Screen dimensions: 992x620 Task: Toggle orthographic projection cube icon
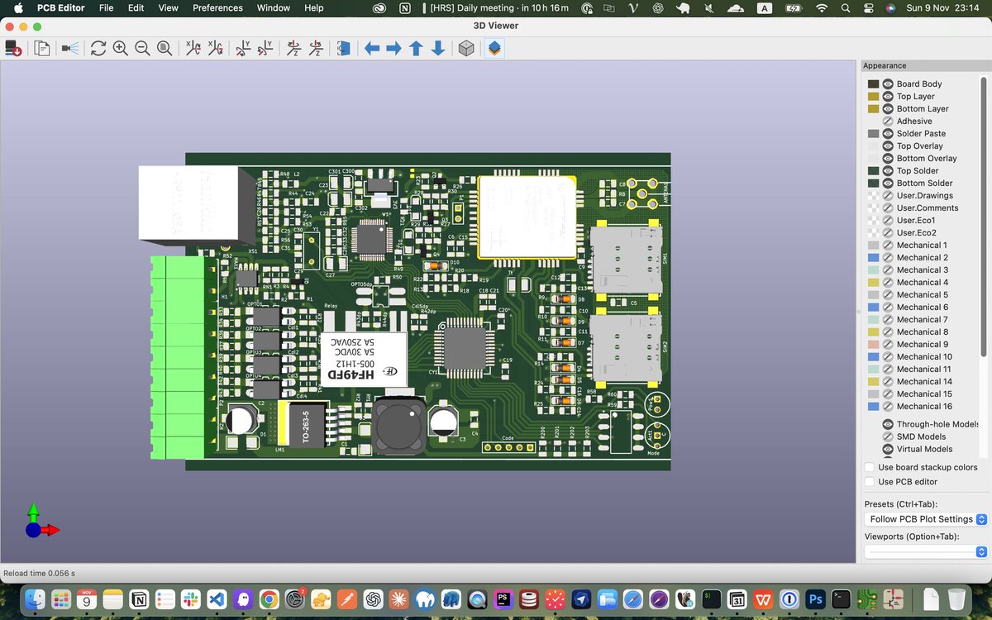(x=466, y=48)
